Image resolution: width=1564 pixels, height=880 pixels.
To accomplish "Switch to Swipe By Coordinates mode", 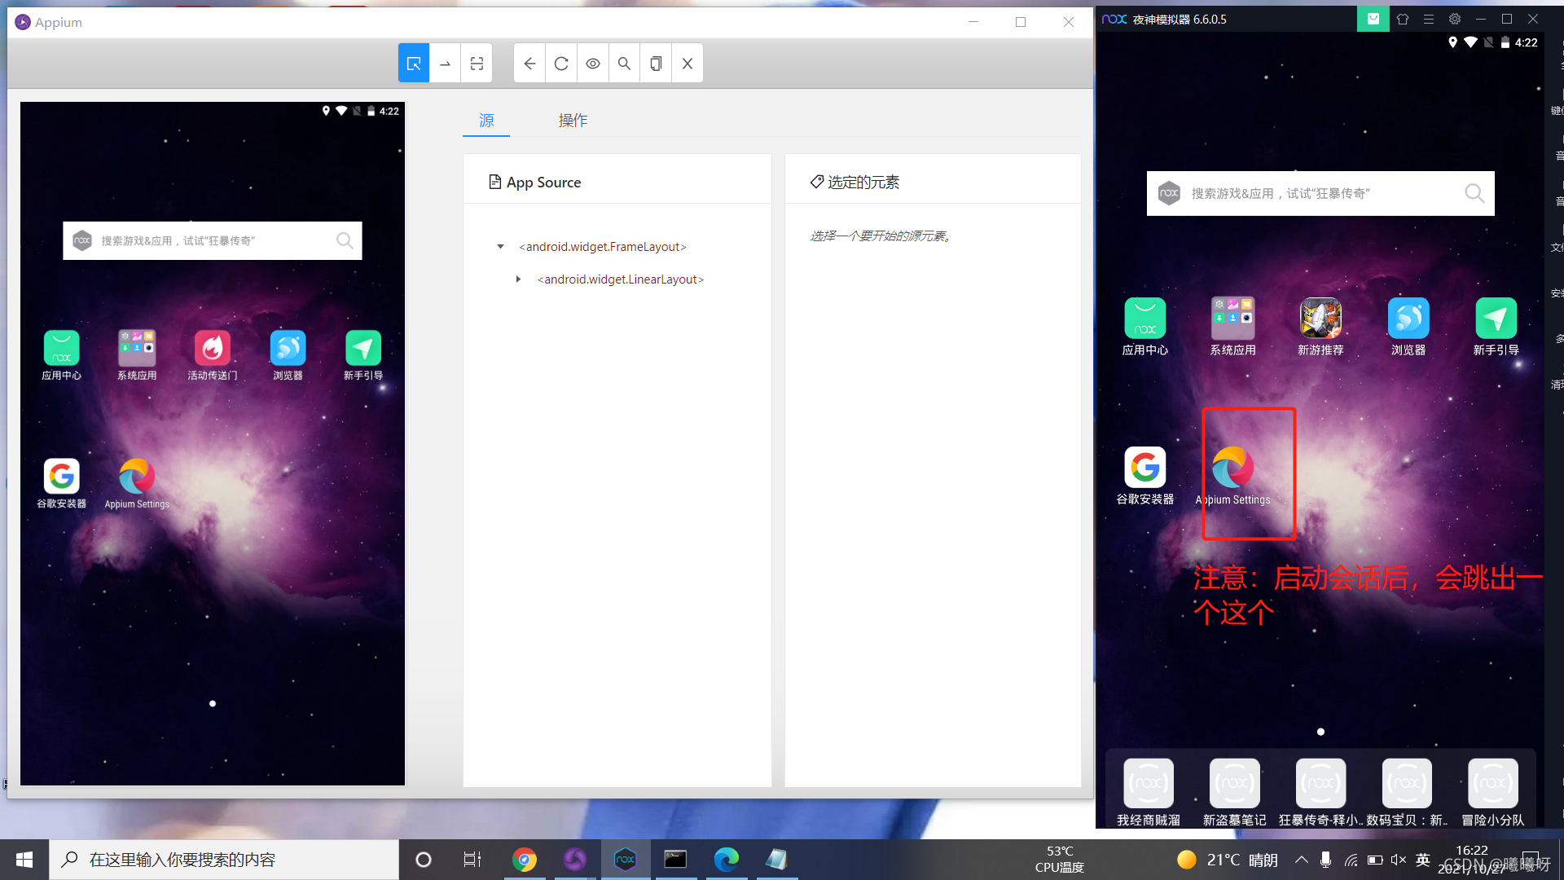I will pos(445,64).
